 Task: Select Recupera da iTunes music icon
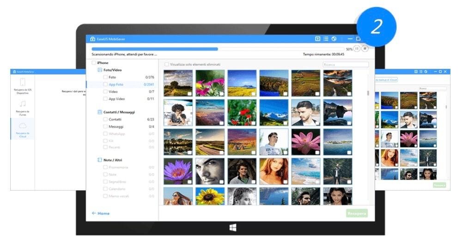[23, 105]
